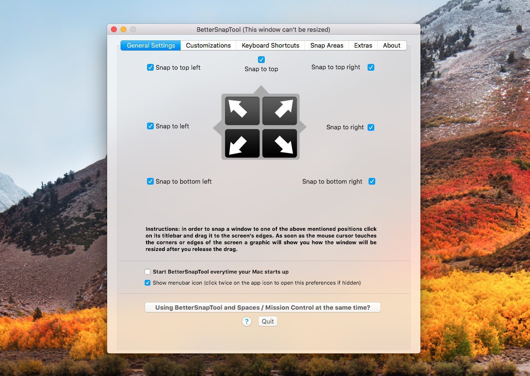
Task: Minimize window using the yellow button
Action: [x=123, y=29]
